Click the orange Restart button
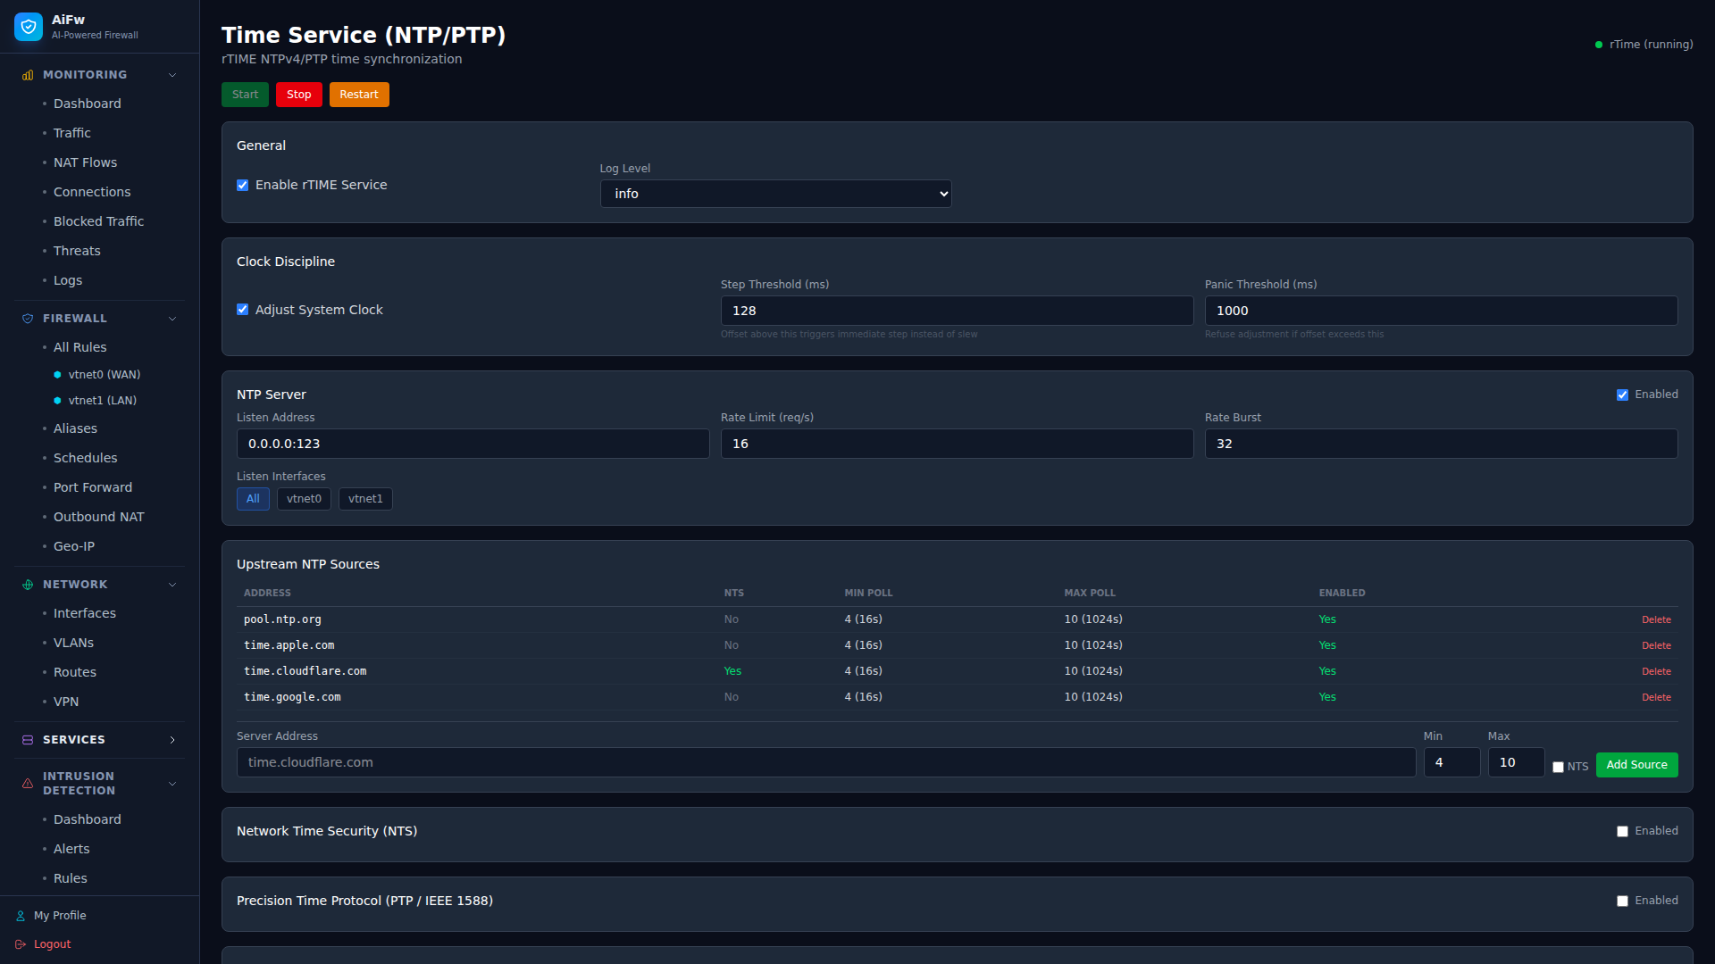The height and width of the screenshot is (964, 1715). (x=359, y=95)
